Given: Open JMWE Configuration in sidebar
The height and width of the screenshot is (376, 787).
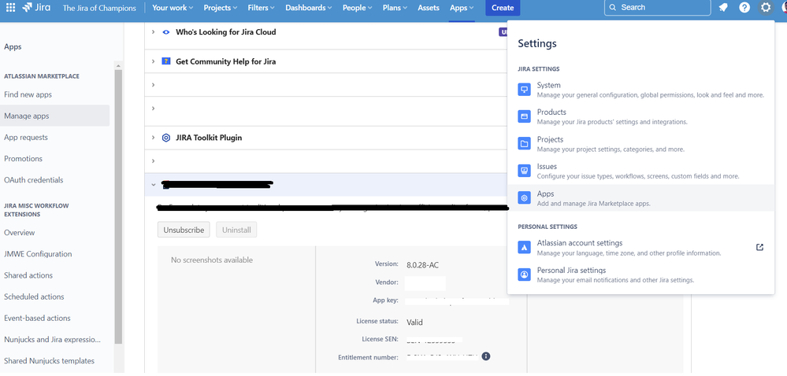Looking at the screenshot, I should (x=38, y=254).
